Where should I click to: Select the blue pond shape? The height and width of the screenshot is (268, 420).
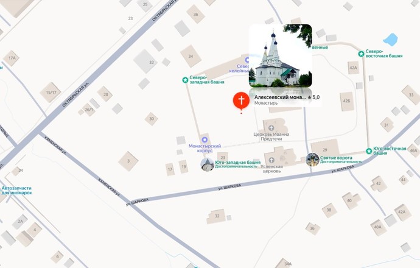(391, 40)
